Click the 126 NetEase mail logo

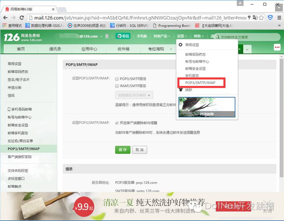[x=23, y=37]
